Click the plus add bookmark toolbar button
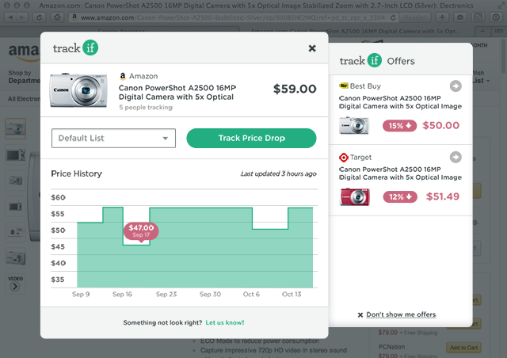 (x=442, y=17)
